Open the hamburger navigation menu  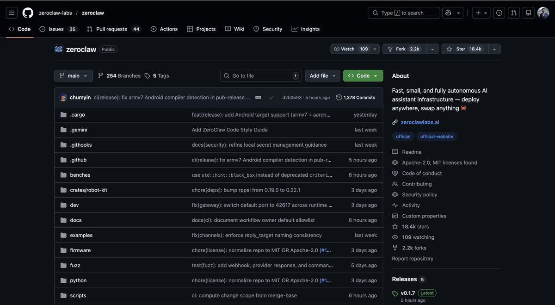(12, 13)
